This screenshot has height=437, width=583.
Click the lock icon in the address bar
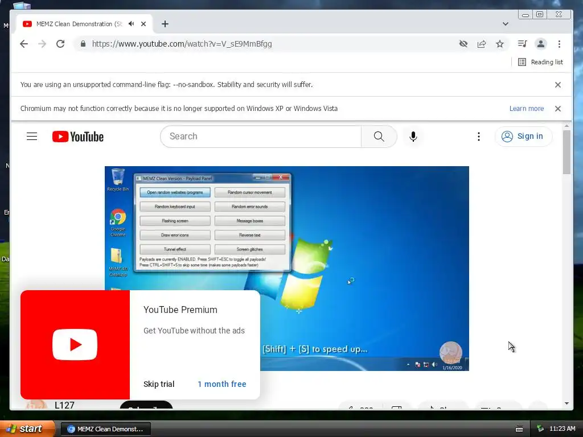[x=83, y=44]
